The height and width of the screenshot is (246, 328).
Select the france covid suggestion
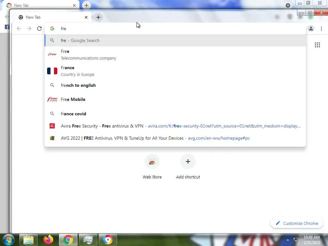(175, 114)
